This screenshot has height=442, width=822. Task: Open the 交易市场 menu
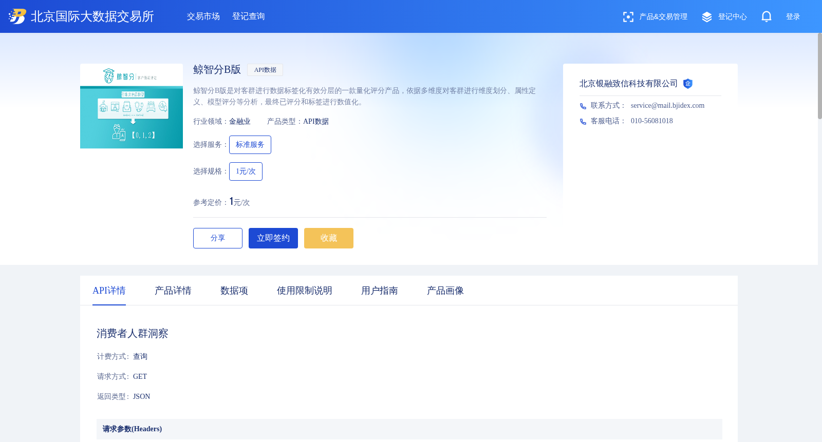tap(203, 16)
